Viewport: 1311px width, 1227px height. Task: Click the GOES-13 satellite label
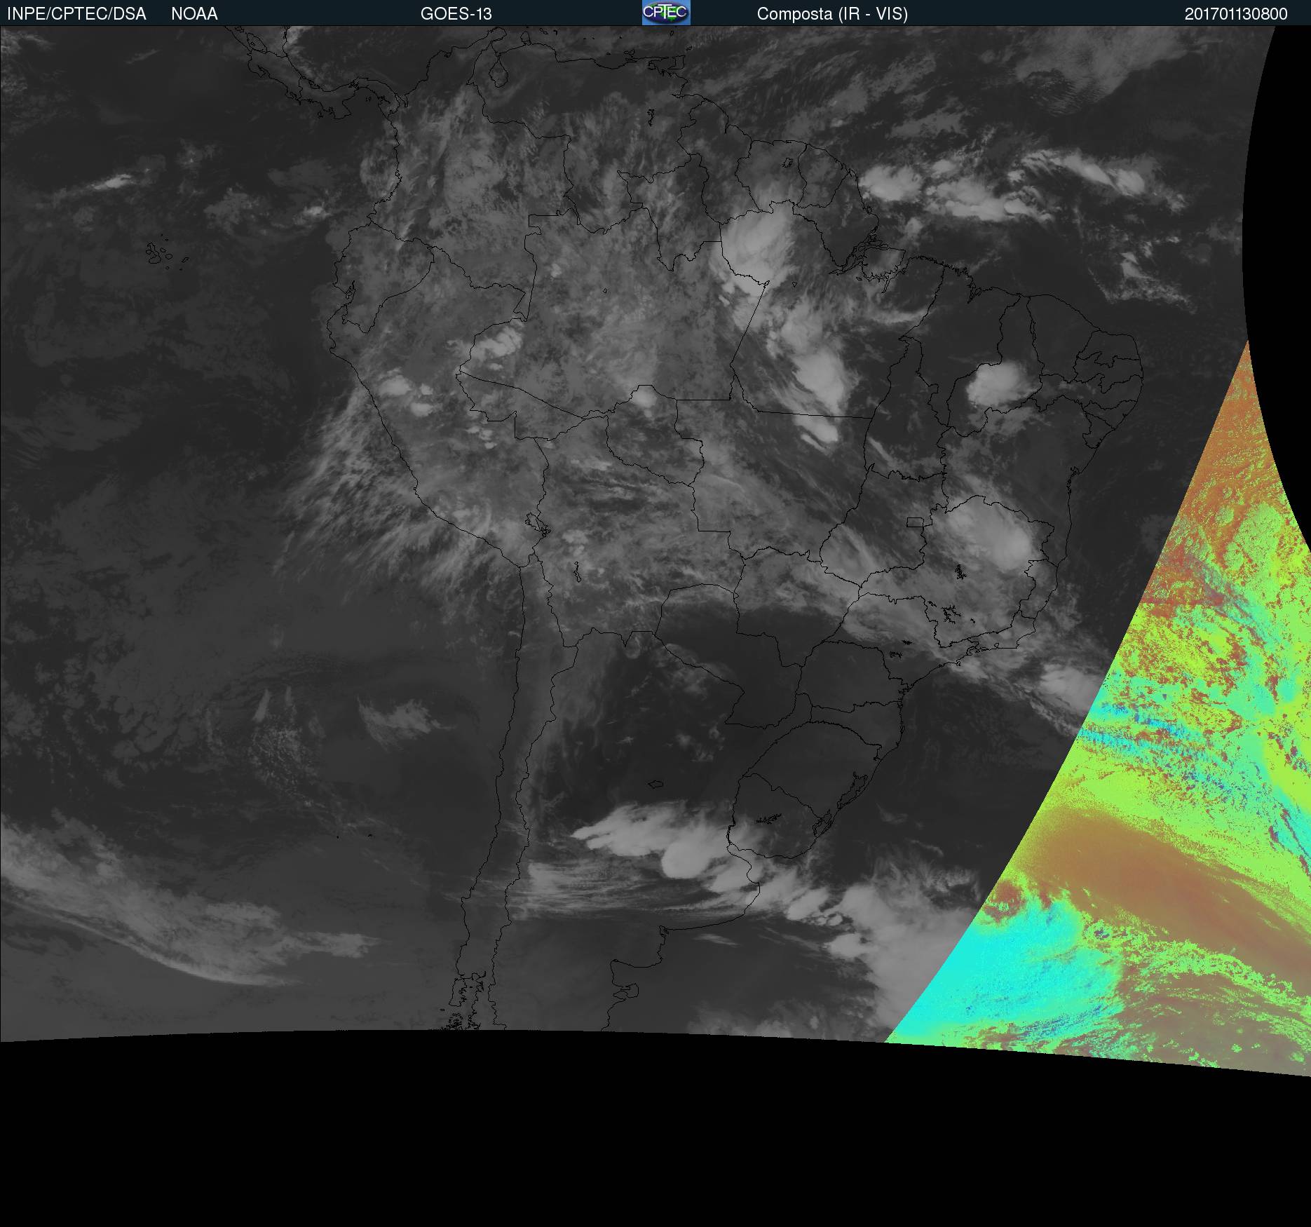[456, 14]
